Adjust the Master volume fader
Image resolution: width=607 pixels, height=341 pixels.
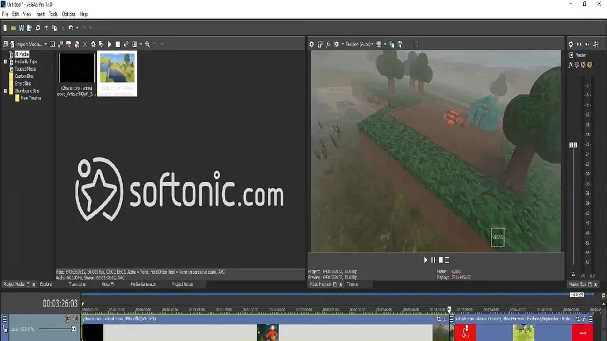click(x=573, y=145)
